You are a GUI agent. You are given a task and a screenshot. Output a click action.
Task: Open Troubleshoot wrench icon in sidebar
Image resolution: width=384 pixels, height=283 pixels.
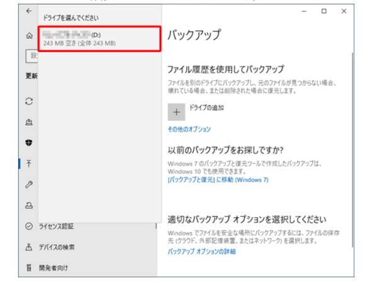pyautogui.click(x=29, y=184)
